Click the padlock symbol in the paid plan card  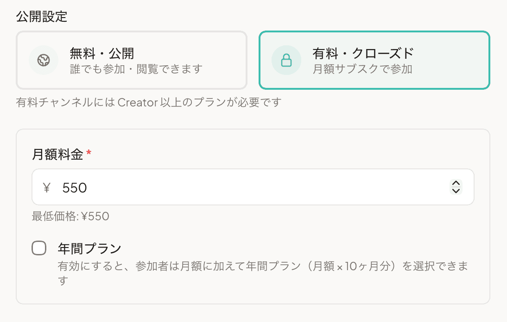pyautogui.click(x=286, y=60)
